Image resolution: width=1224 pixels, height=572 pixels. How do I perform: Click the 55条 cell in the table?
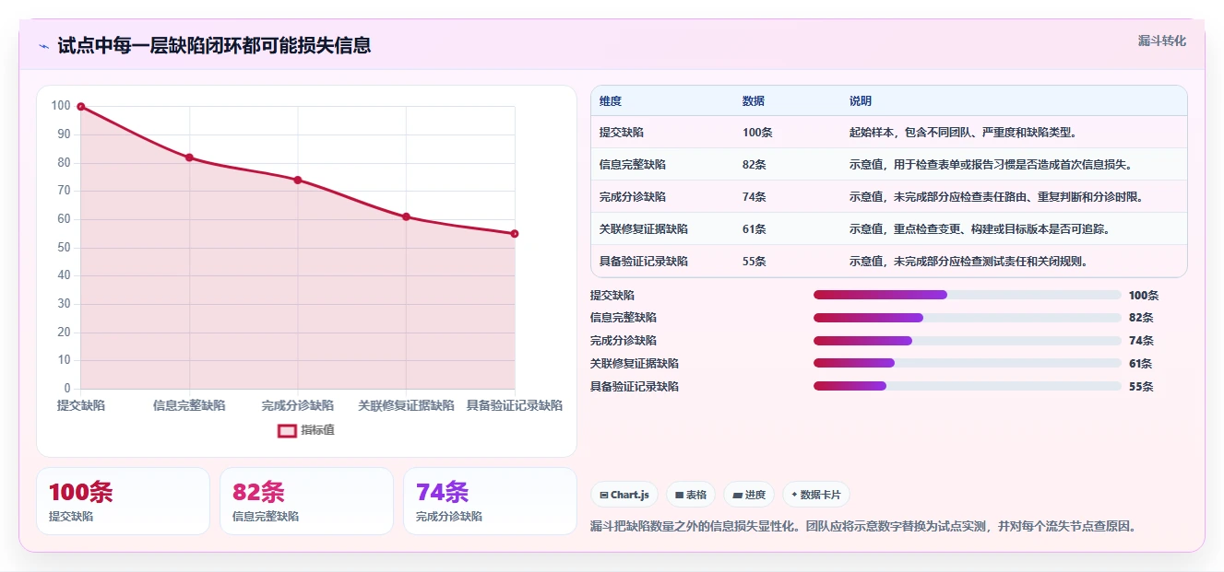point(755,262)
